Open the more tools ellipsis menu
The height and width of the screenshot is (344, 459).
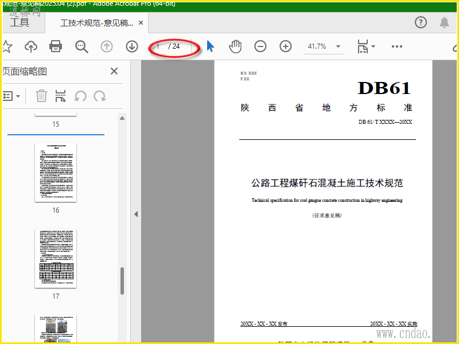(397, 46)
